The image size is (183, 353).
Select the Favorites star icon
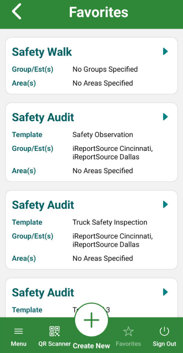coord(128,331)
